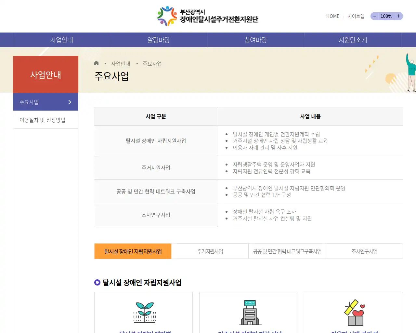Screen dimensions: 416x333
Task: Click table cell 탈시설 장애인 자립지원사업
Action: (x=156, y=141)
